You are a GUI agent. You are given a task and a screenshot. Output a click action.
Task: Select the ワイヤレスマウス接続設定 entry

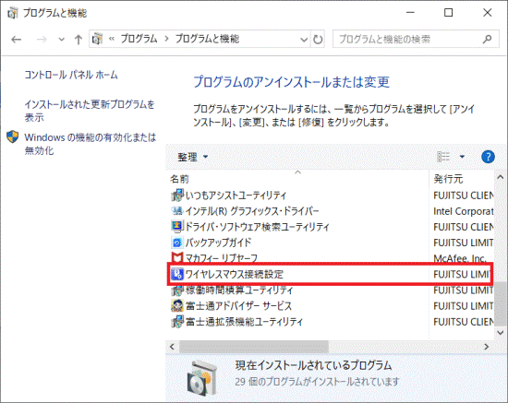tap(235, 274)
